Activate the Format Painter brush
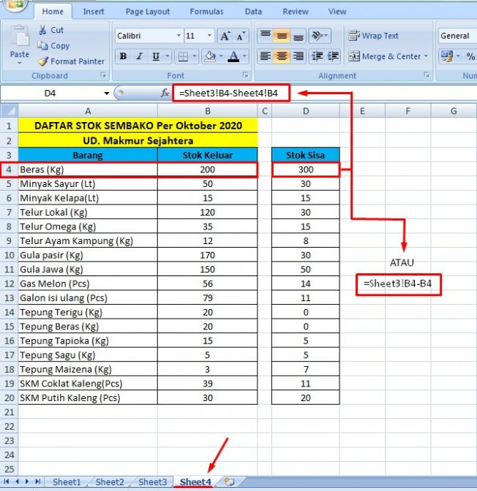Screen dimensions: 477x491 (43, 61)
